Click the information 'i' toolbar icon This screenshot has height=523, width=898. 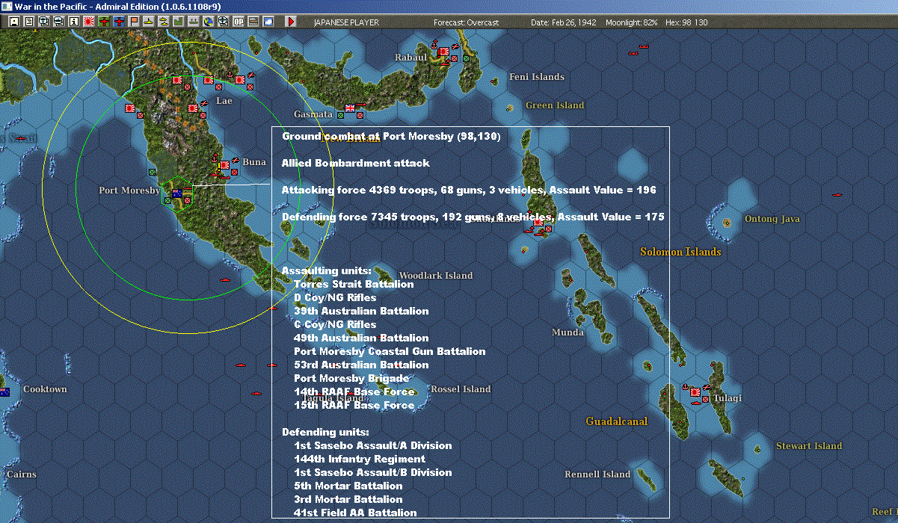coord(74,22)
